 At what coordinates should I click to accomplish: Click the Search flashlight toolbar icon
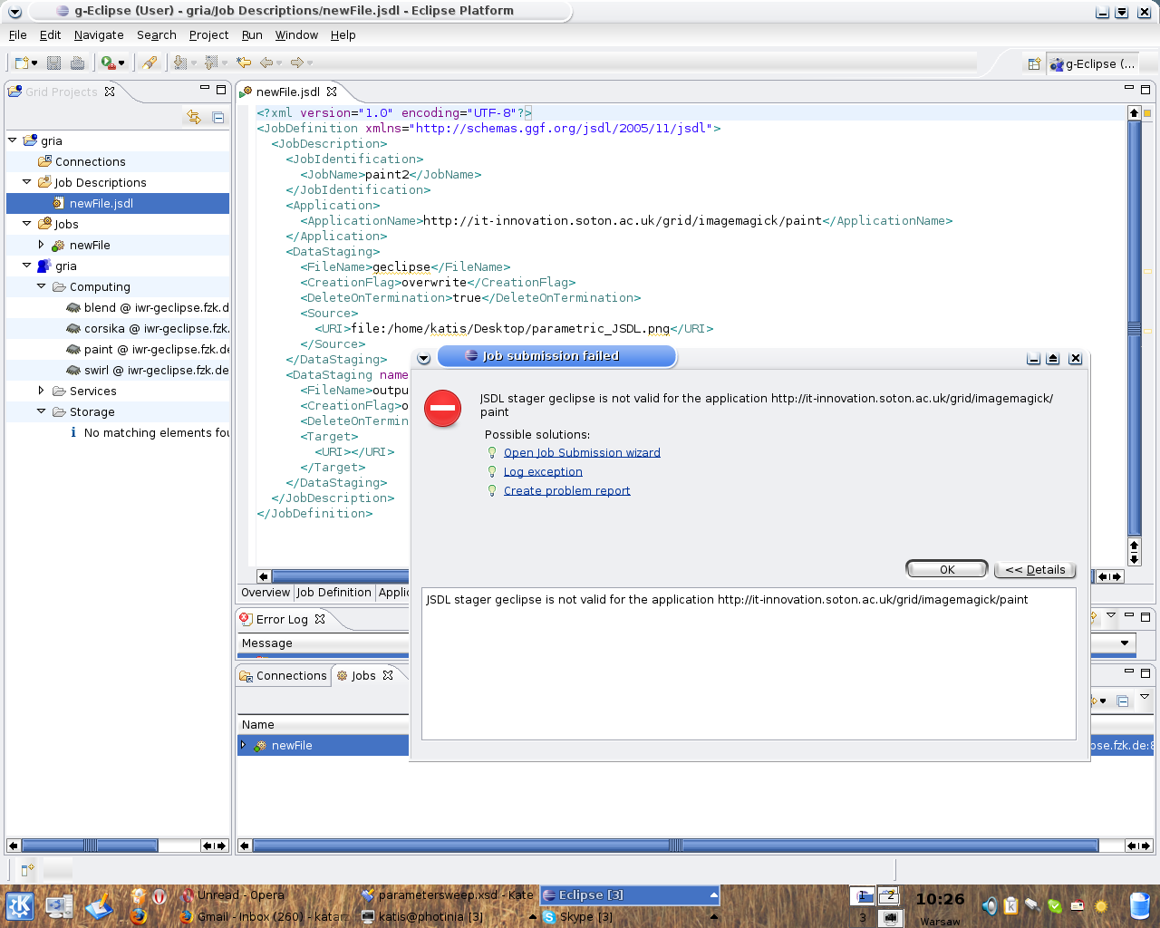point(150,63)
